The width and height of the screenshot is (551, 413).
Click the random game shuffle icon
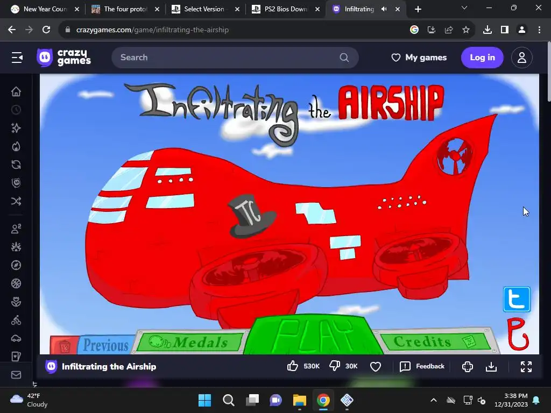tap(16, 201)
